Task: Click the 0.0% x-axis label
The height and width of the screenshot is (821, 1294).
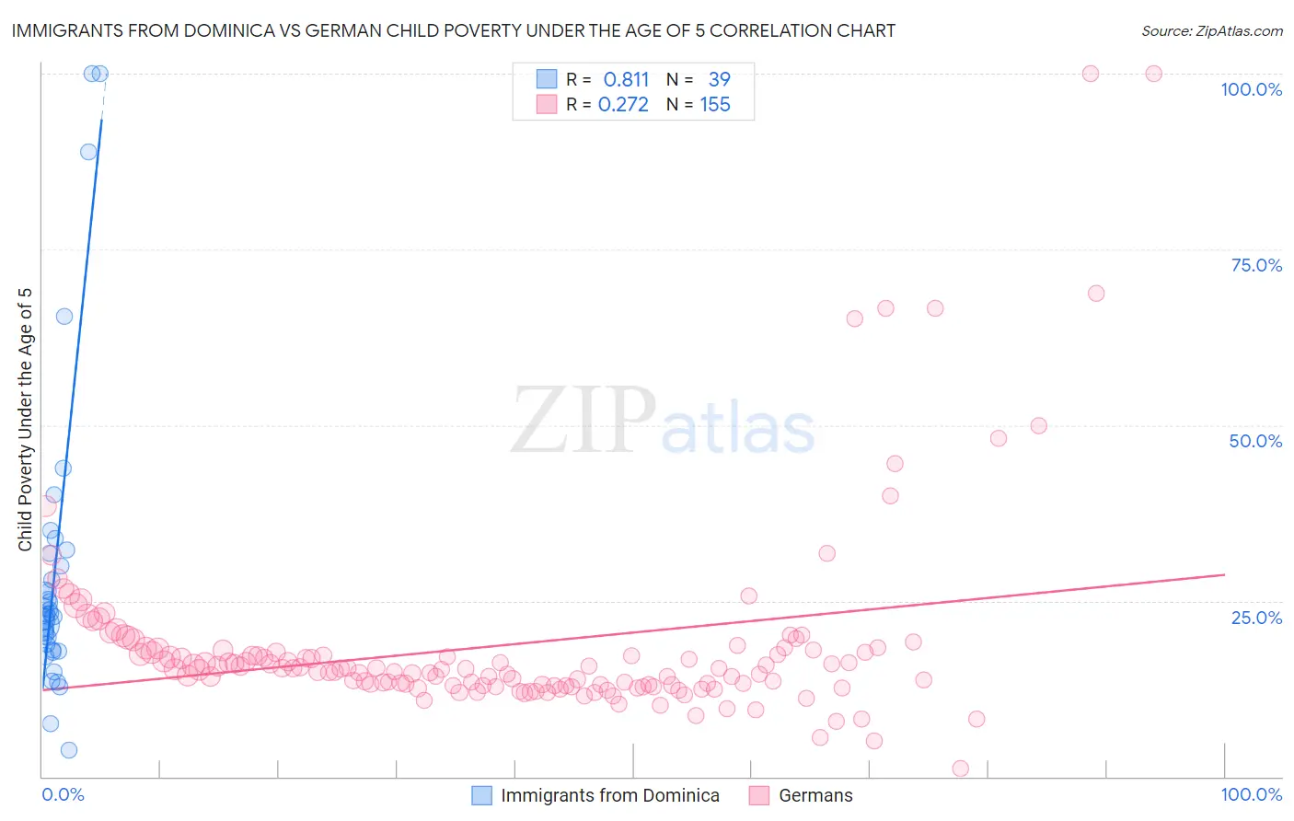Action: (x=63, y=794)
